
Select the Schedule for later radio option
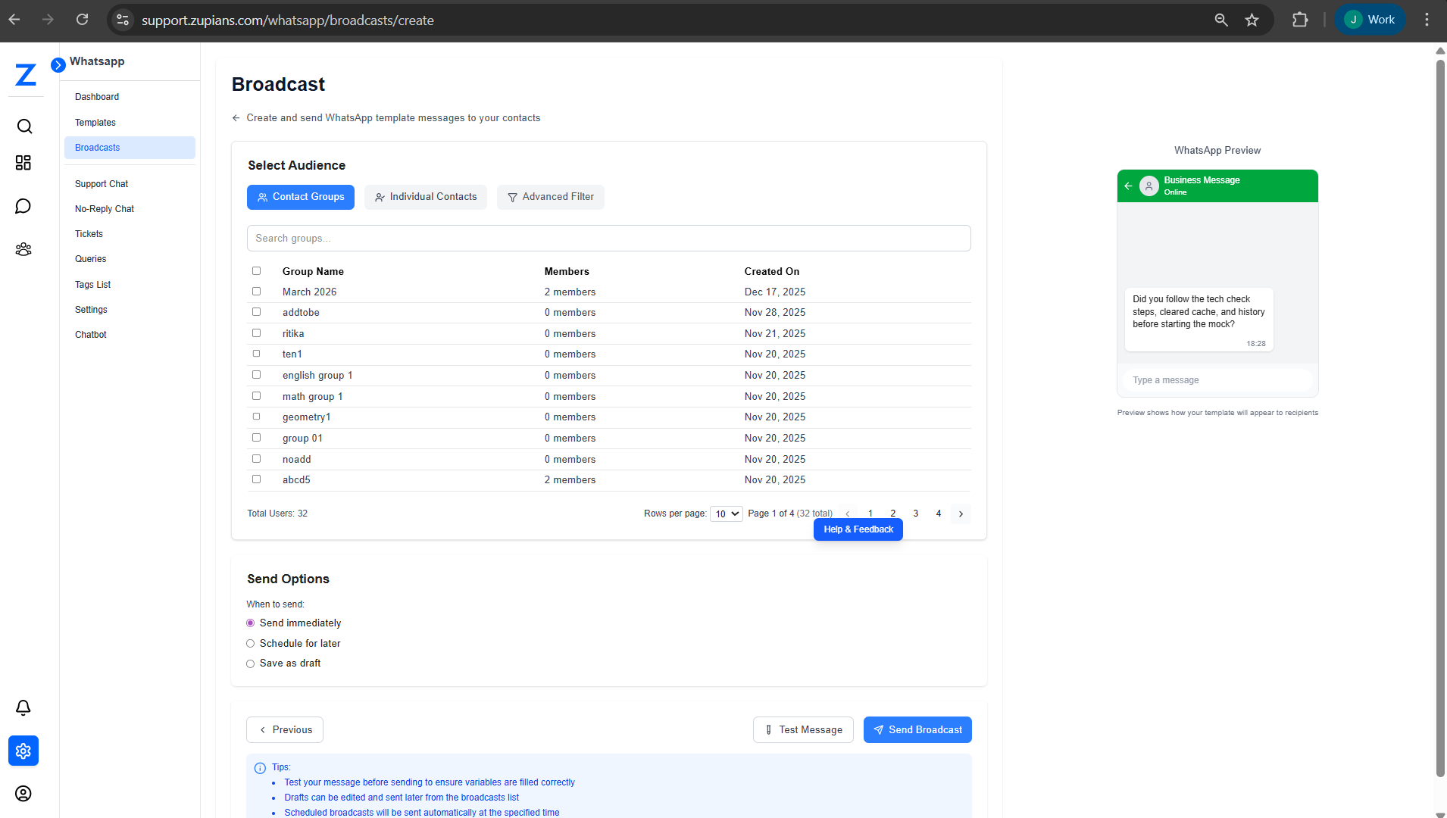(x=251, y=644)
